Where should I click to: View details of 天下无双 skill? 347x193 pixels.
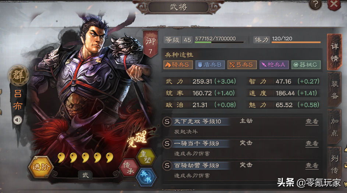tap(312, 121)
